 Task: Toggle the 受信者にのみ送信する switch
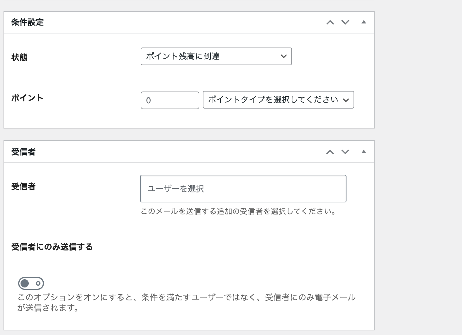point(31,283)
